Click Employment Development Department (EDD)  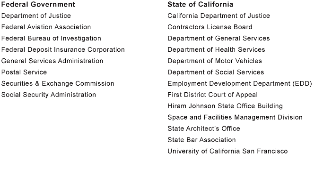(240, 83)
